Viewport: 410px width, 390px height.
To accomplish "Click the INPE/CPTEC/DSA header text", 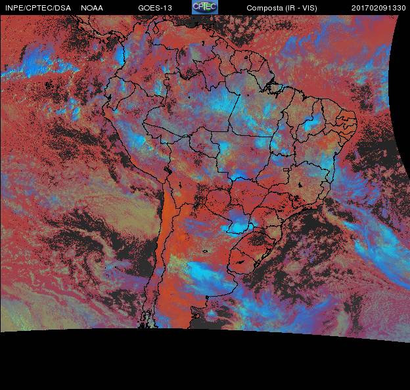I will (38, 8).
